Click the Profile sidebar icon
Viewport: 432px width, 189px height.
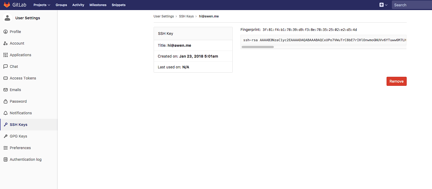[6, 32]
